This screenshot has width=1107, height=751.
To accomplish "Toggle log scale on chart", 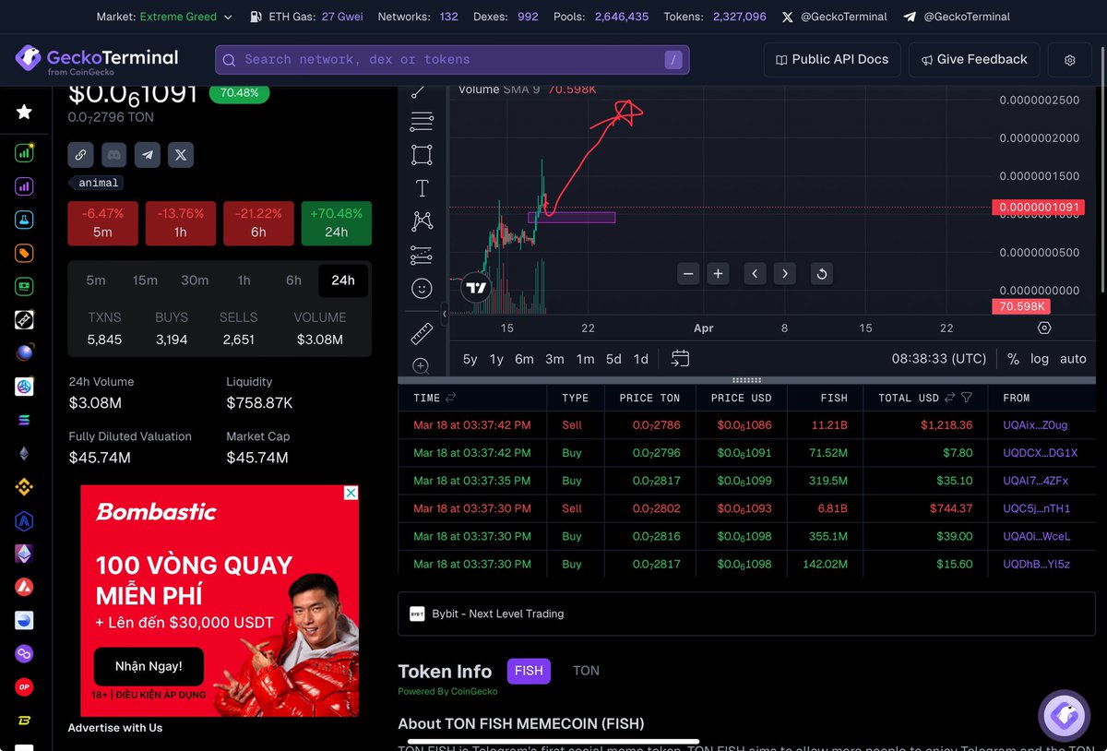I will tap(1040, 359).
